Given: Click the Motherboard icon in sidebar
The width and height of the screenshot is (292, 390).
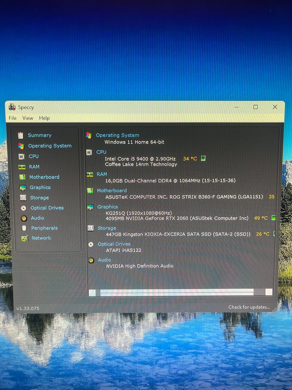Looking at the screenshot, I should point(23,177).
